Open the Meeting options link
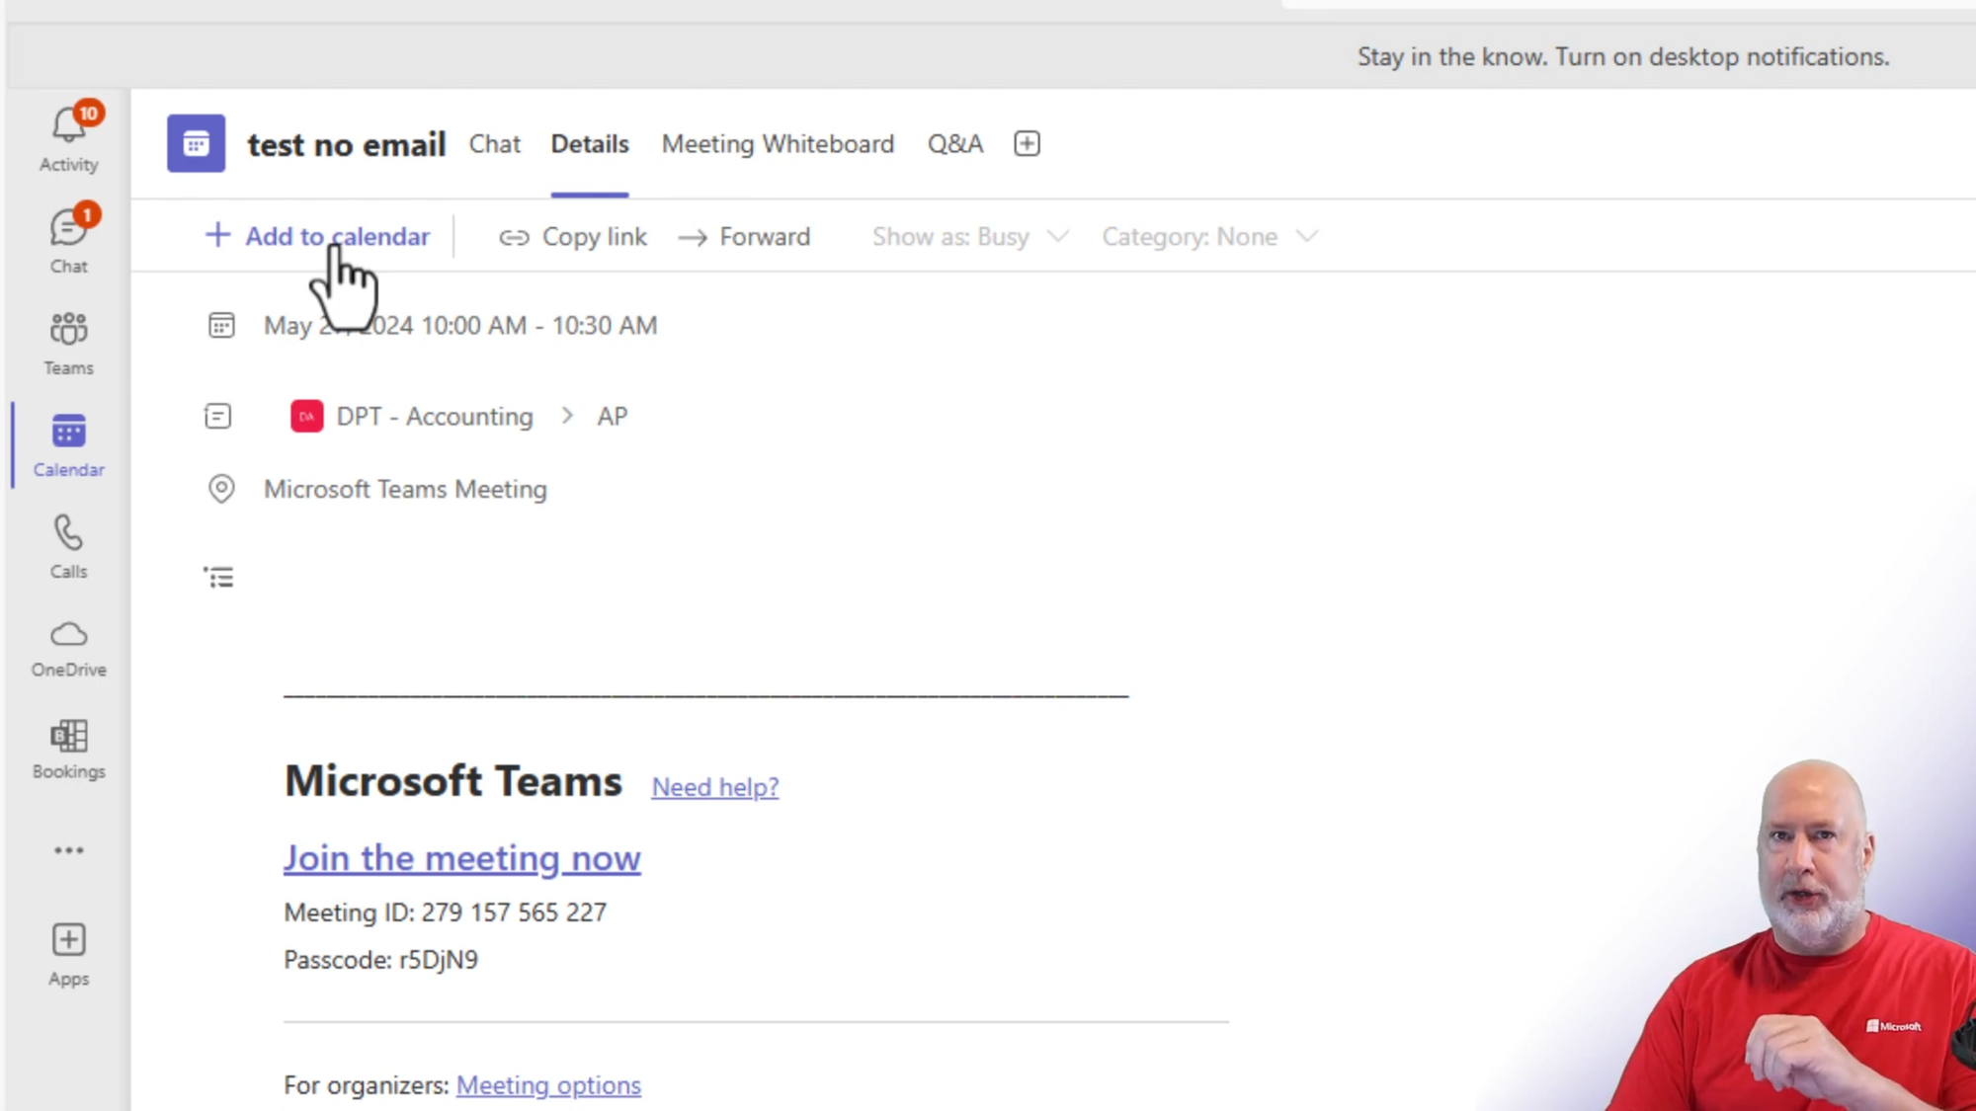Image resolution: width=1976 pixels, height=1111 pixels. 548,1085
